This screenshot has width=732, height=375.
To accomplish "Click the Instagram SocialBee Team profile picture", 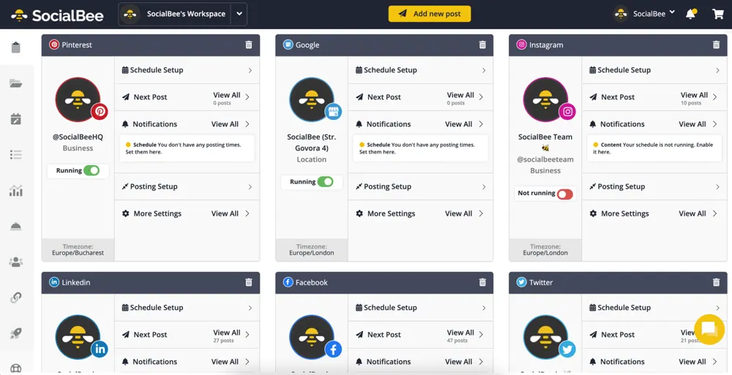I will point(545,99).
